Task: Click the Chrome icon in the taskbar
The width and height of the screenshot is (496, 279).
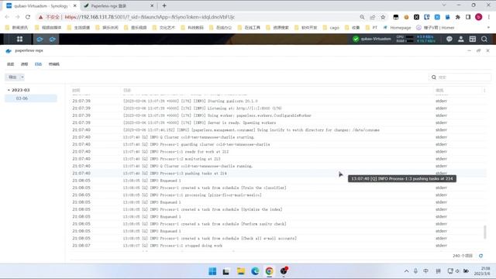Action: (x=269, y=271)
